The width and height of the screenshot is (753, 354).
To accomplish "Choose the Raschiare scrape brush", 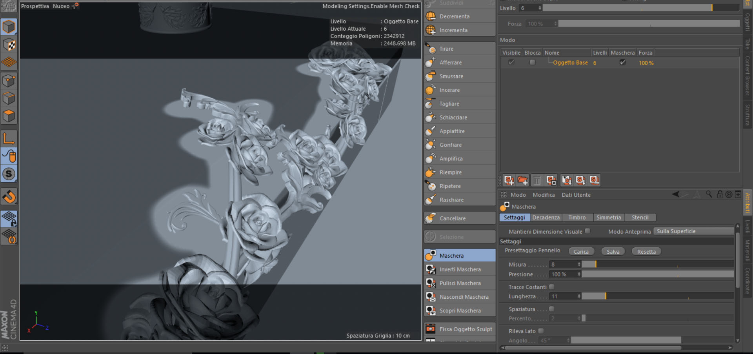I will 460,200.
